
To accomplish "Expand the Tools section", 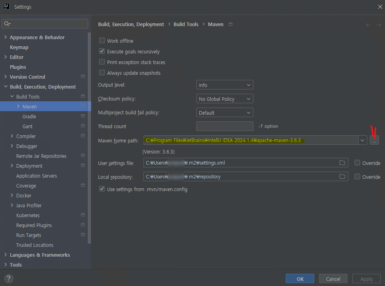I will pyautogui.click(x=6, y=264).
